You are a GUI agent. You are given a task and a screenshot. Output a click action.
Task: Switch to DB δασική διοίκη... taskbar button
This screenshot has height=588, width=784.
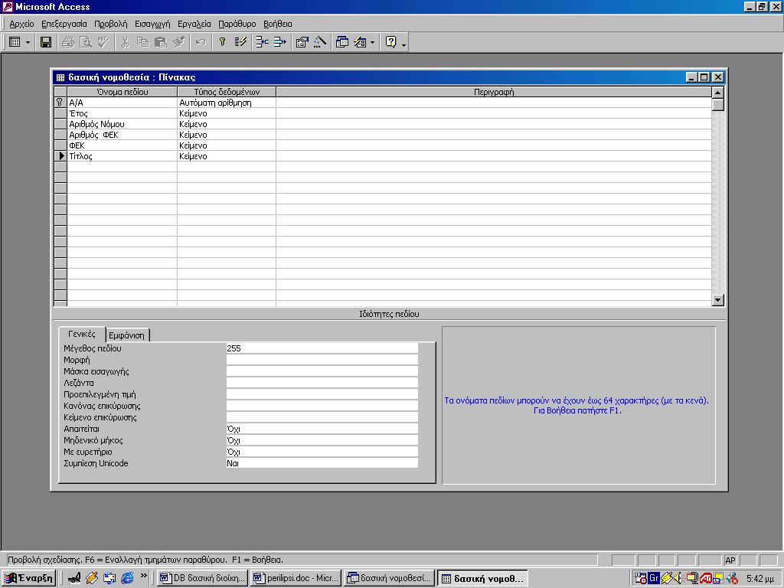(x=202, y=579)
